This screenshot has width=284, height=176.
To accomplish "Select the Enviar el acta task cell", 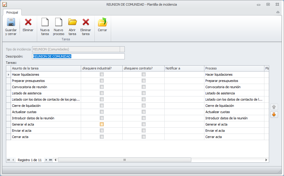I will pos(46,131).
